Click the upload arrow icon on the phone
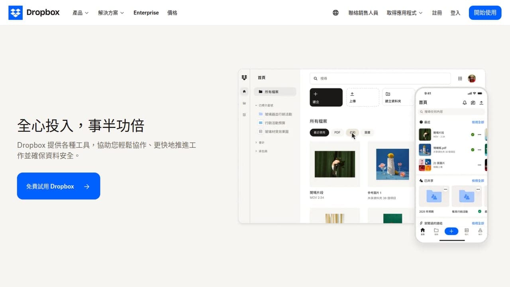Screen dimensions: 510x287 coord(481,102)
